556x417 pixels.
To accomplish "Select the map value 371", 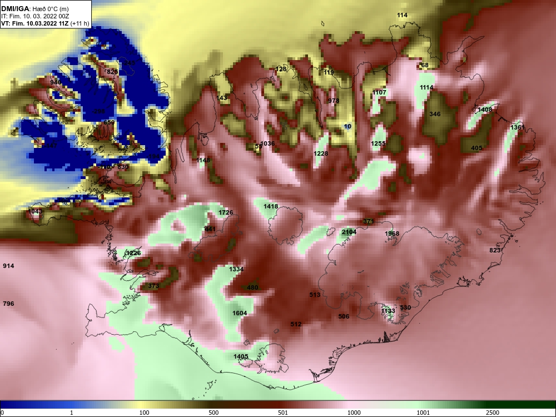I will click(x=369, y=222).
